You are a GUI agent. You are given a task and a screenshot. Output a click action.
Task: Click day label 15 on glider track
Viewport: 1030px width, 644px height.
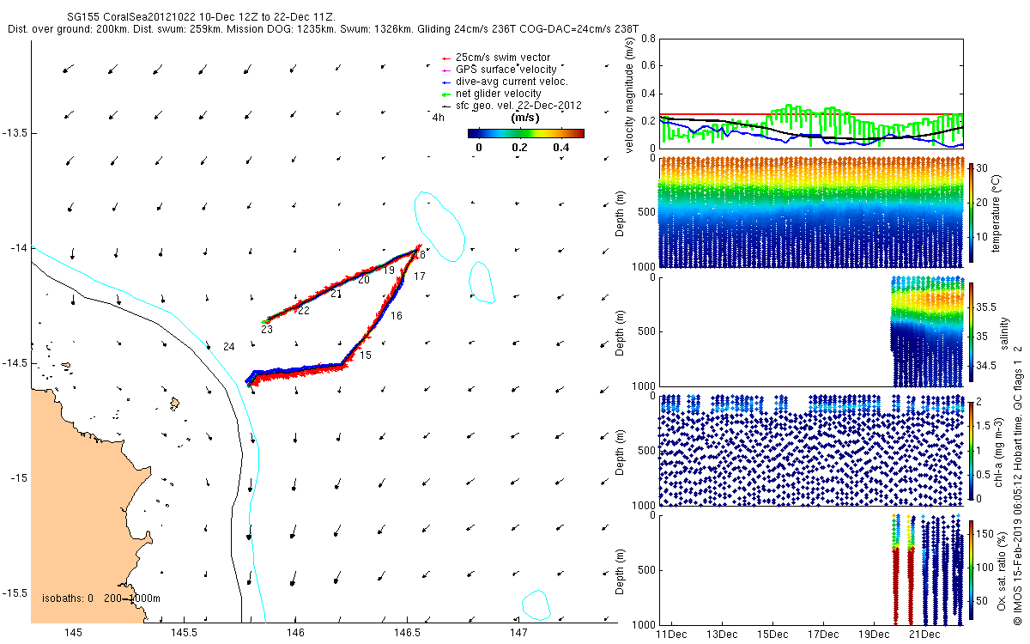click(366, 355)
